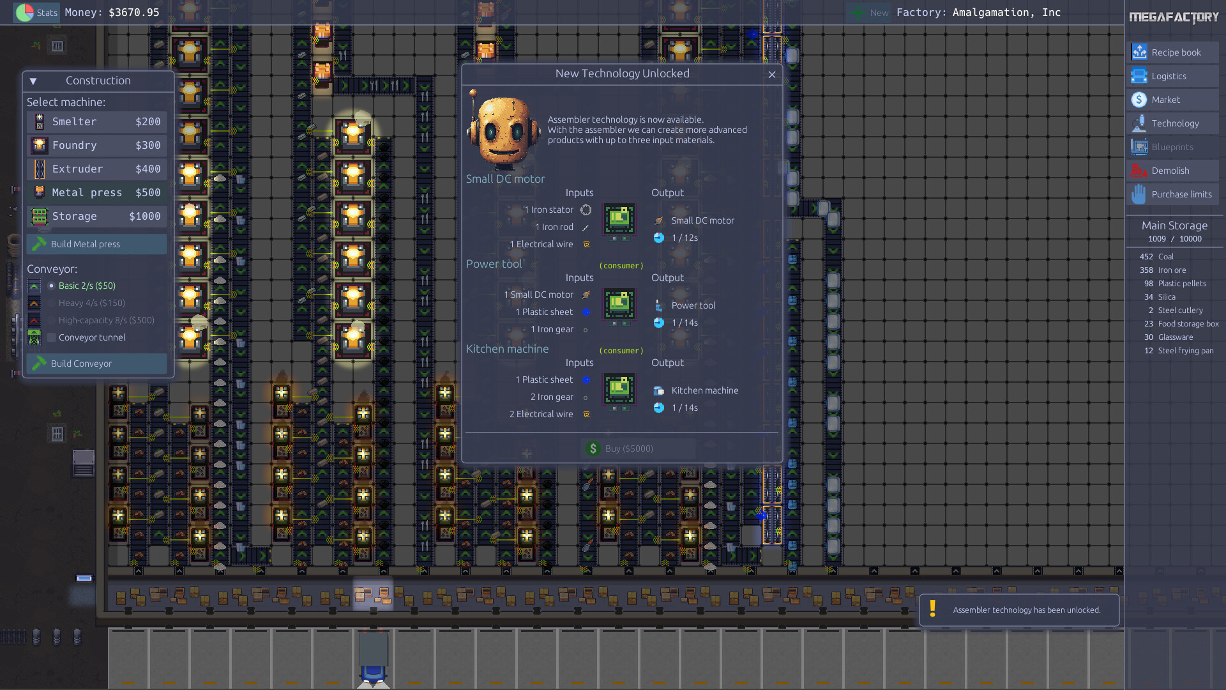Choose Storage from the machine options
Viewport: 1226px width, 690px height.
pyautogui.click(x=96, y=216)
